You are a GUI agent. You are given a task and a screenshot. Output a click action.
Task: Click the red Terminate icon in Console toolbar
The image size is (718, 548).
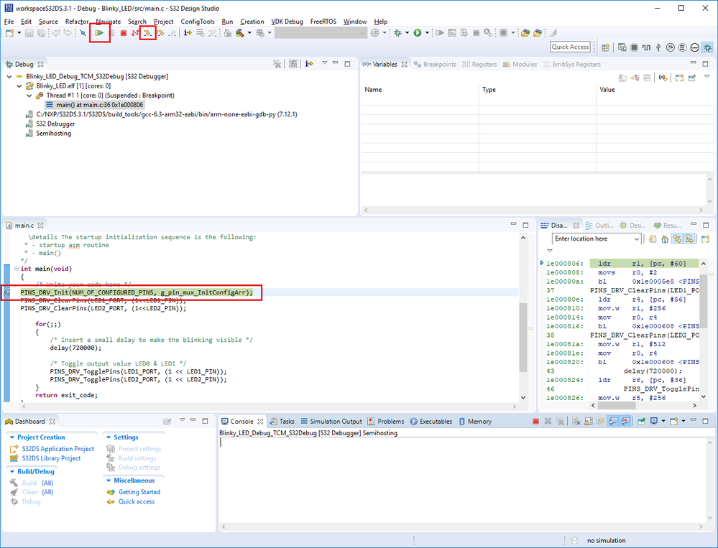tap(535, 422)
